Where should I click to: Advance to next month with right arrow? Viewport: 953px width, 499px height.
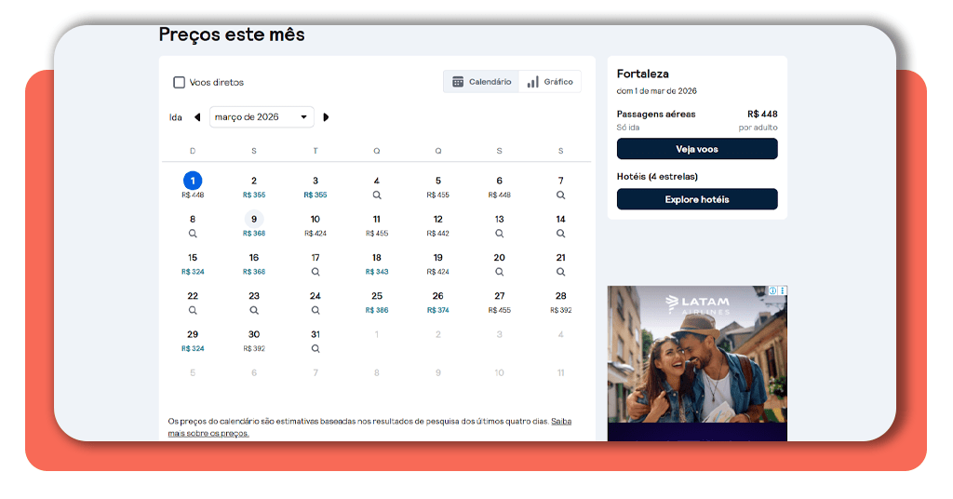click(326, 117)
